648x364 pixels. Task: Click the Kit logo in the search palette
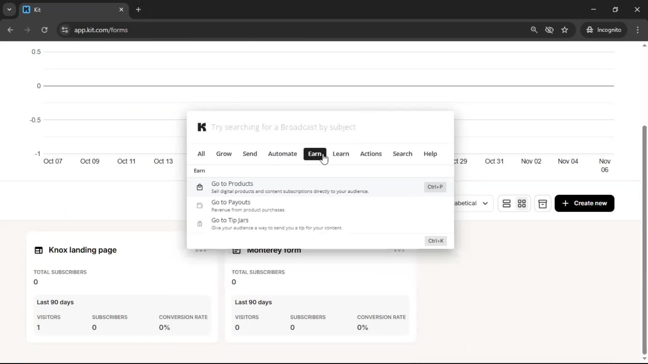click(x=201, y=127)
